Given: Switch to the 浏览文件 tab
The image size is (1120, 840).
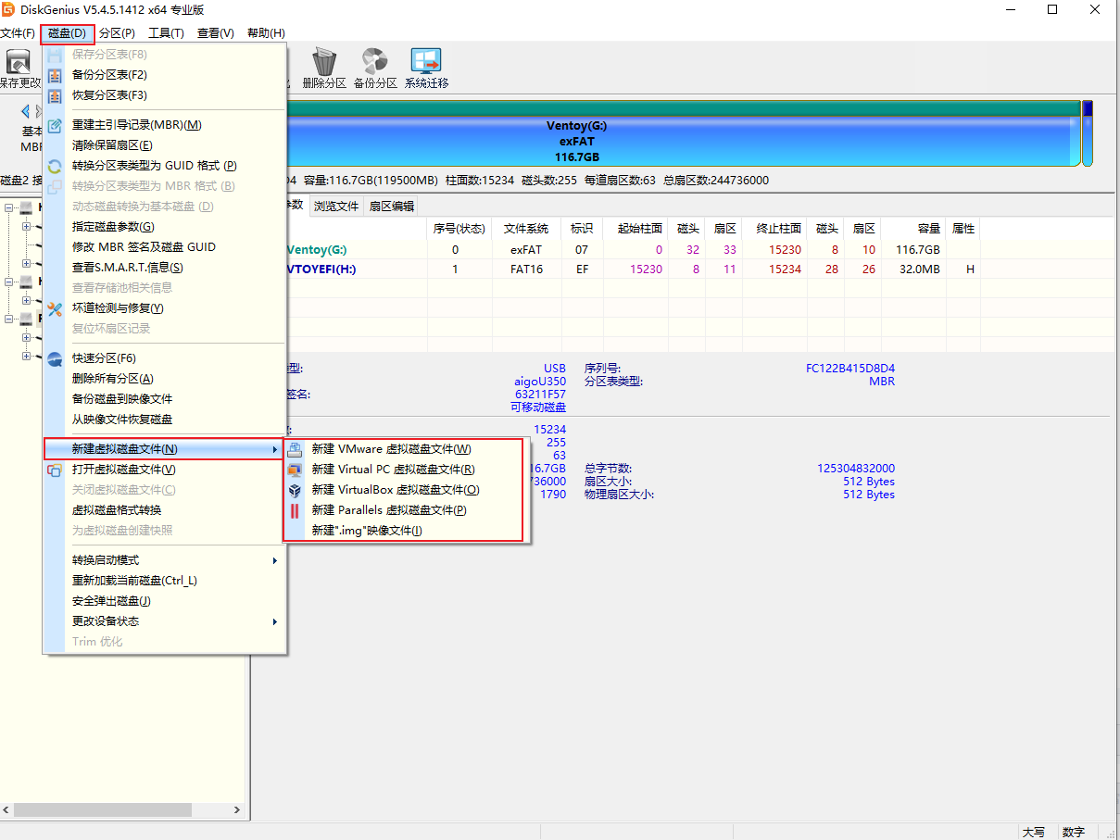Looking at the screenshot, I should click(335, 206).
